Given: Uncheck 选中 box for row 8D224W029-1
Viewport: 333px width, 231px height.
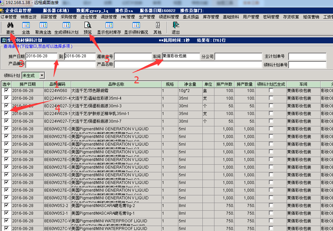Looking at the screenshot, I should pos(6,113).
